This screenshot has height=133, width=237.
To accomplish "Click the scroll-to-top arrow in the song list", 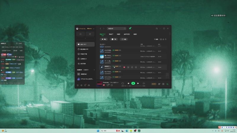I will pyautogui.click(x=167, y=77).
